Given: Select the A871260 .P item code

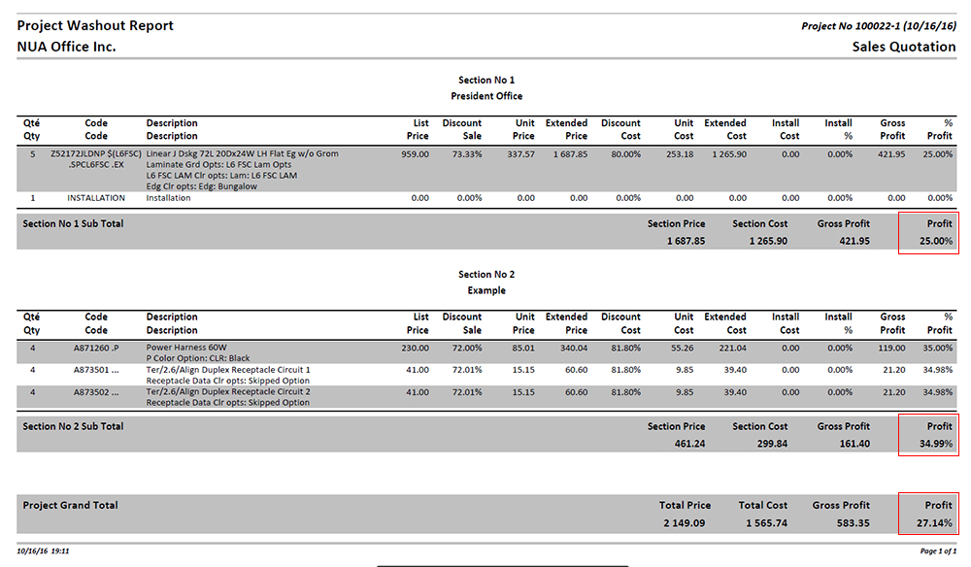Looking at the screenshot, I should 96,347.
